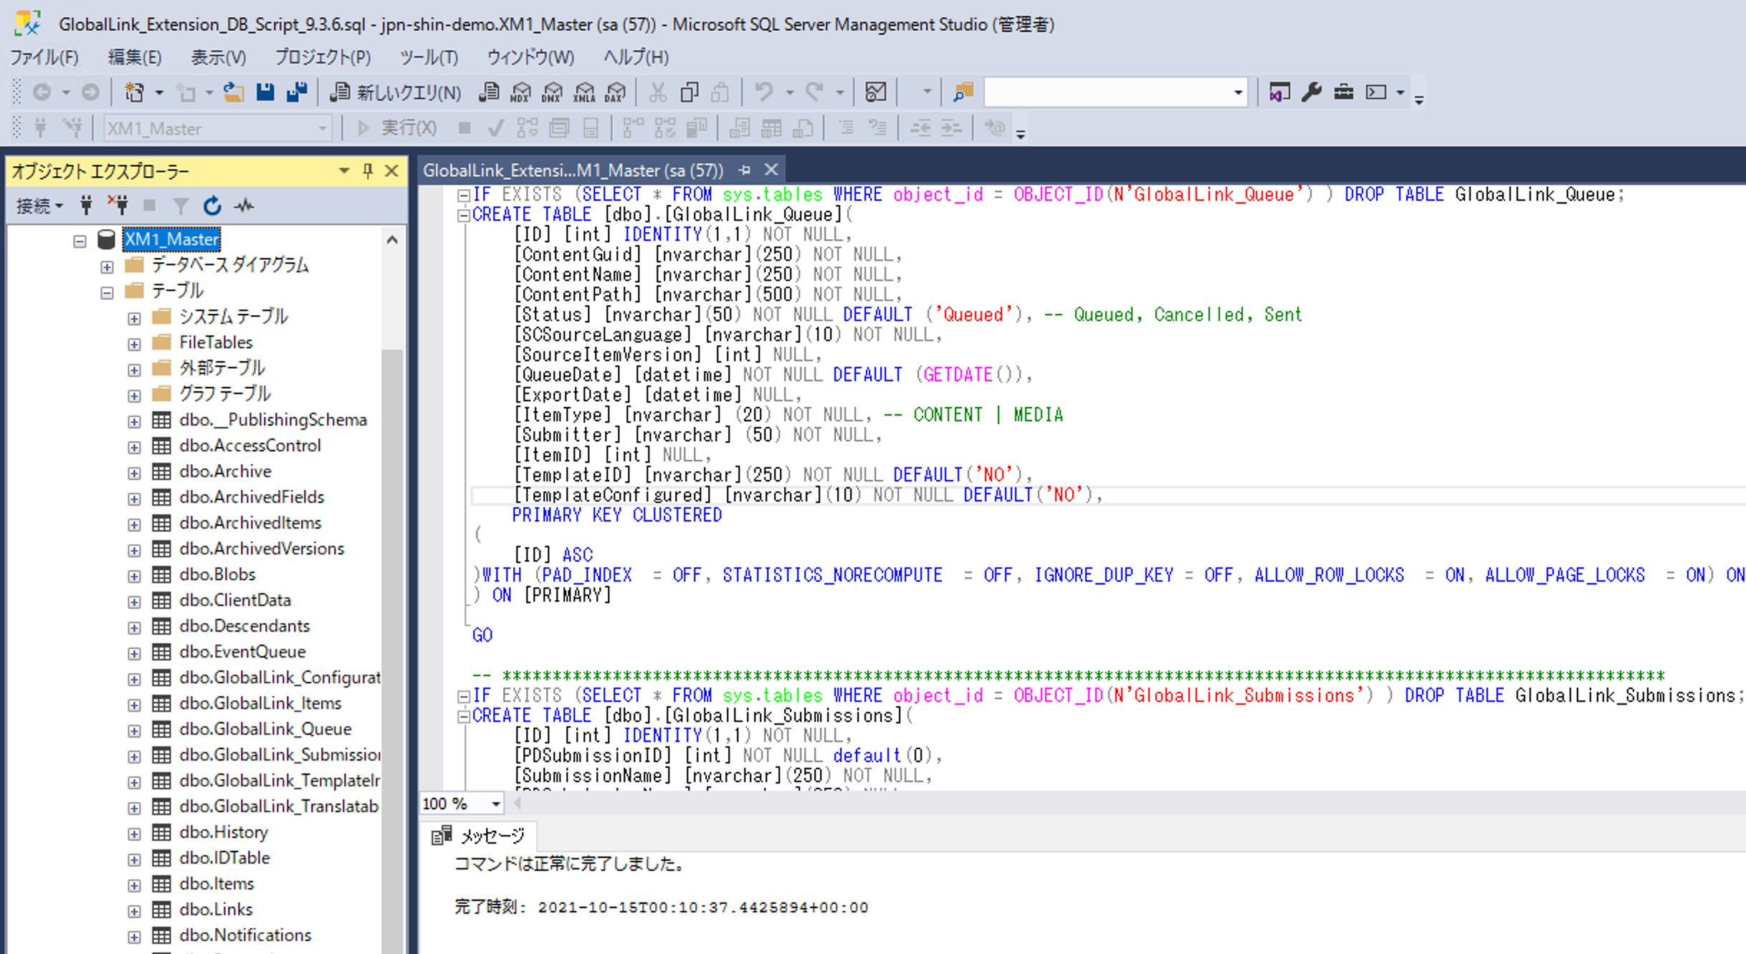
Task: Click the Undo arrow icon
Action: tap(764, 92)
